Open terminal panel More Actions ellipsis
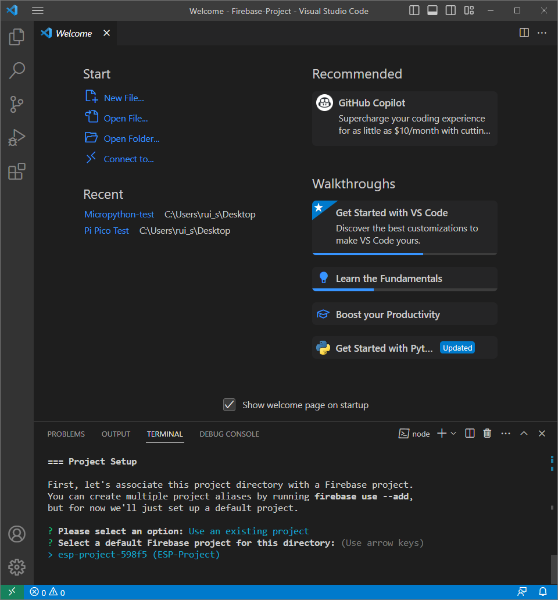 coord(506,433)
